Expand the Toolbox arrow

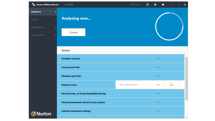click(x=56, y=19)
